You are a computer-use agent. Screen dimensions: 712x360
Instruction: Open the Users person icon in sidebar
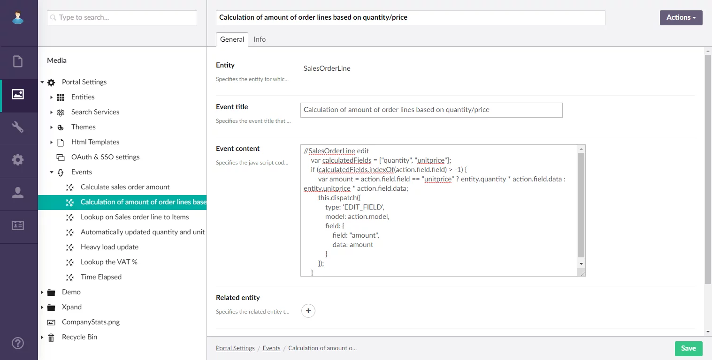click(x=18, y=193)
